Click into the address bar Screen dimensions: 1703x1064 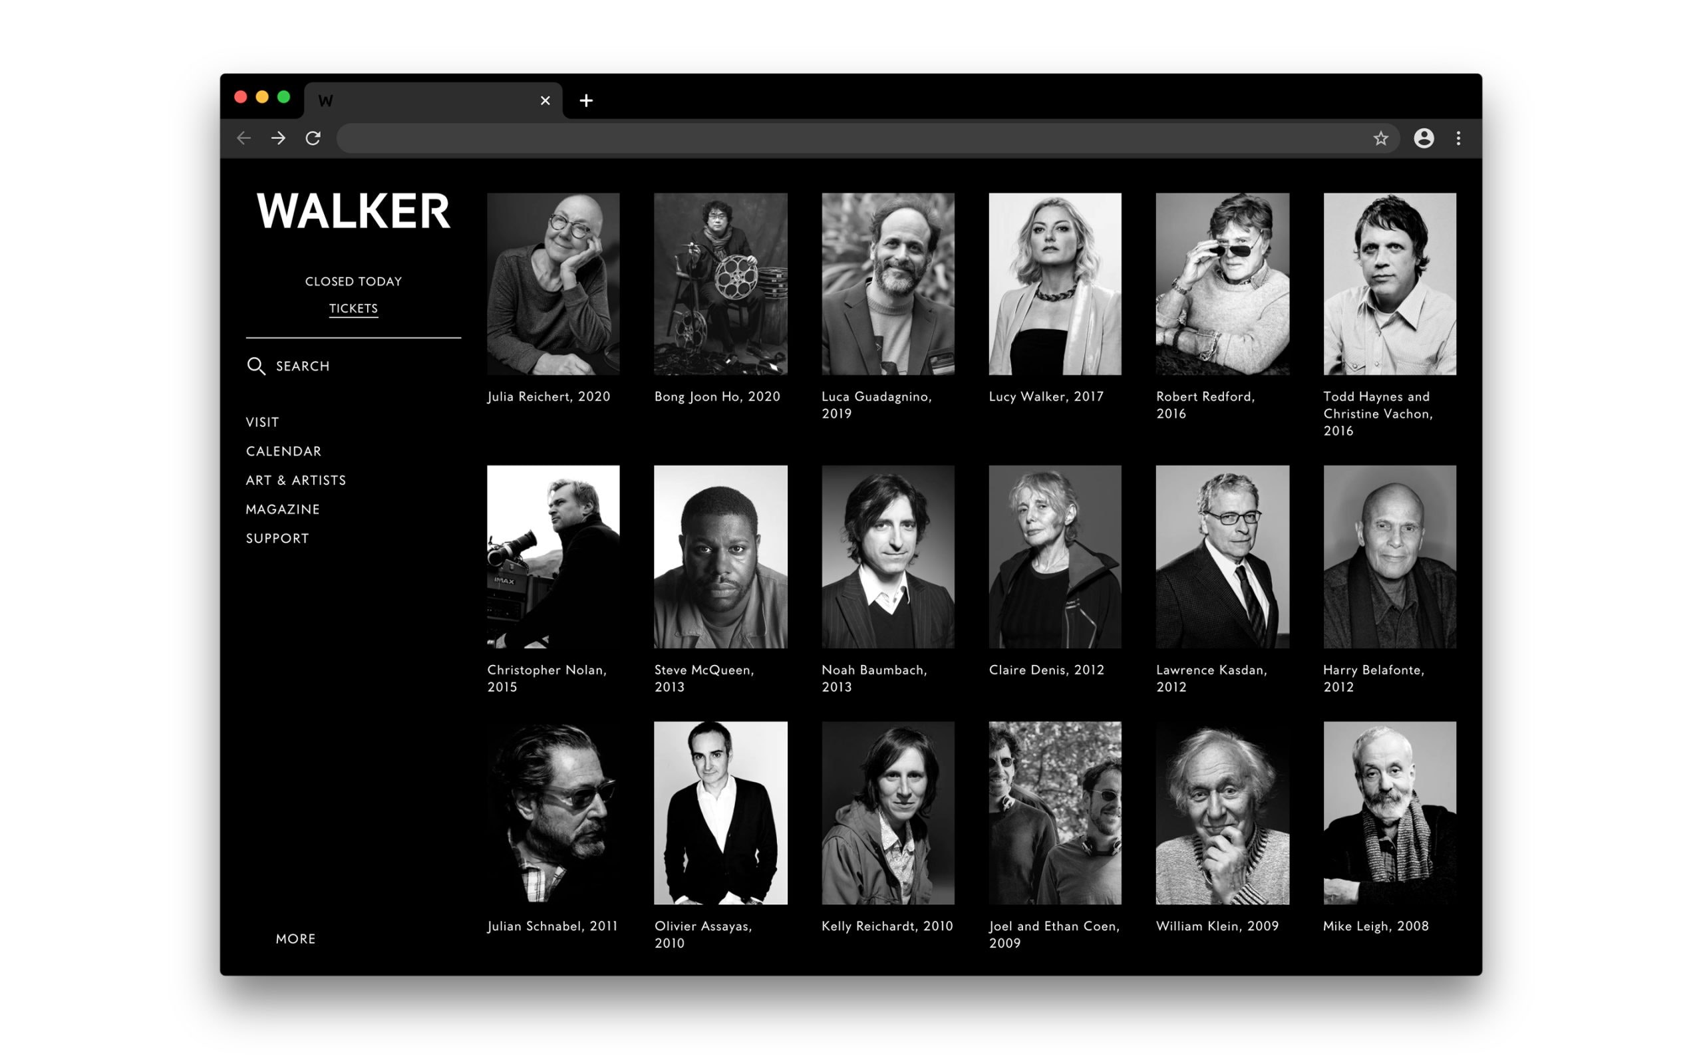844,138
